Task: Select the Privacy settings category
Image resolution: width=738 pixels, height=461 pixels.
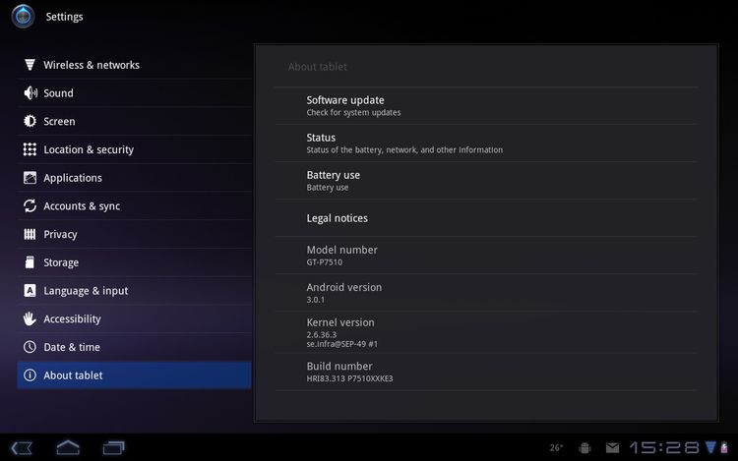Action: pos(60,235)
